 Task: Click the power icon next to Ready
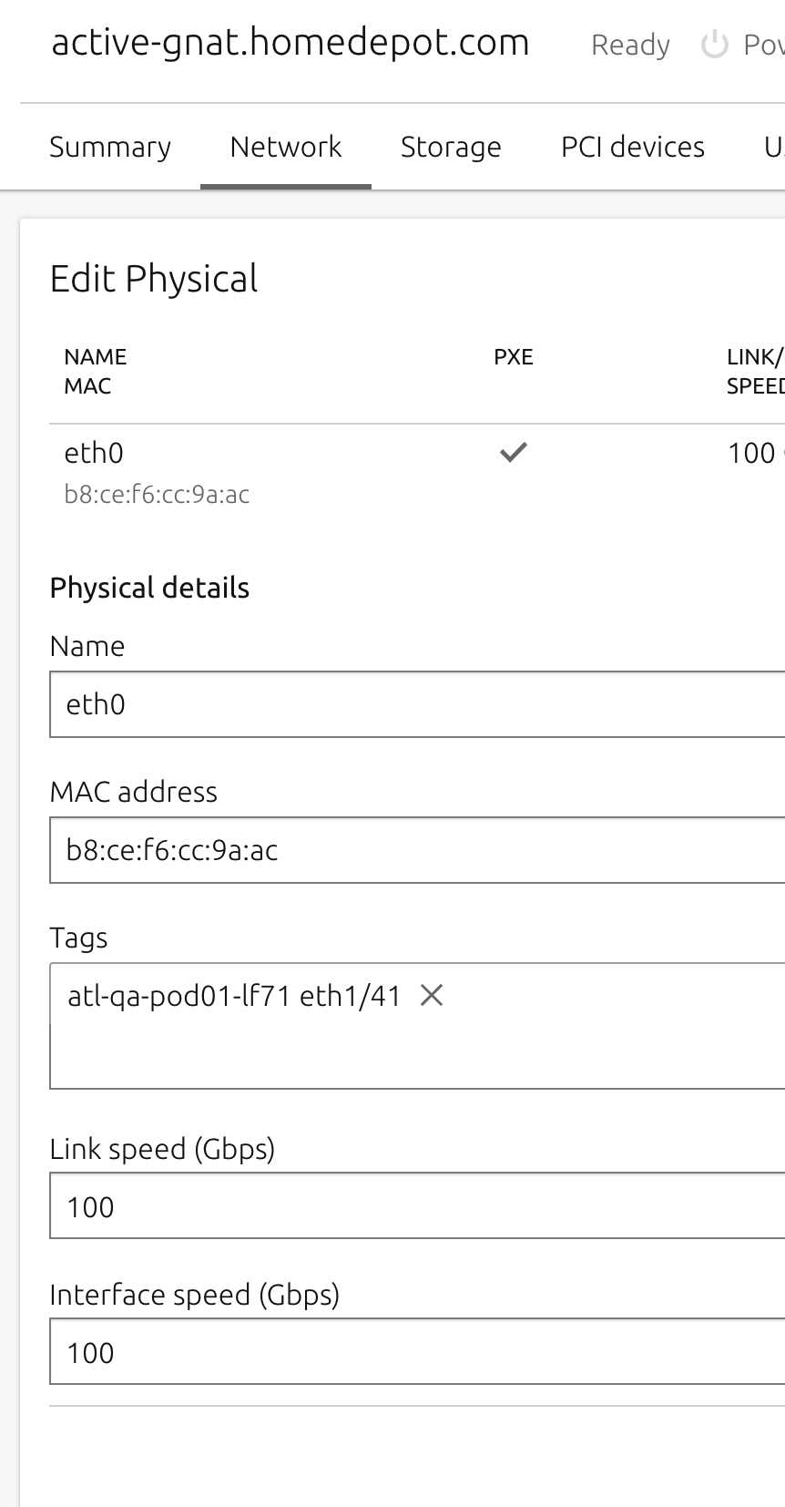coord(715,44)
